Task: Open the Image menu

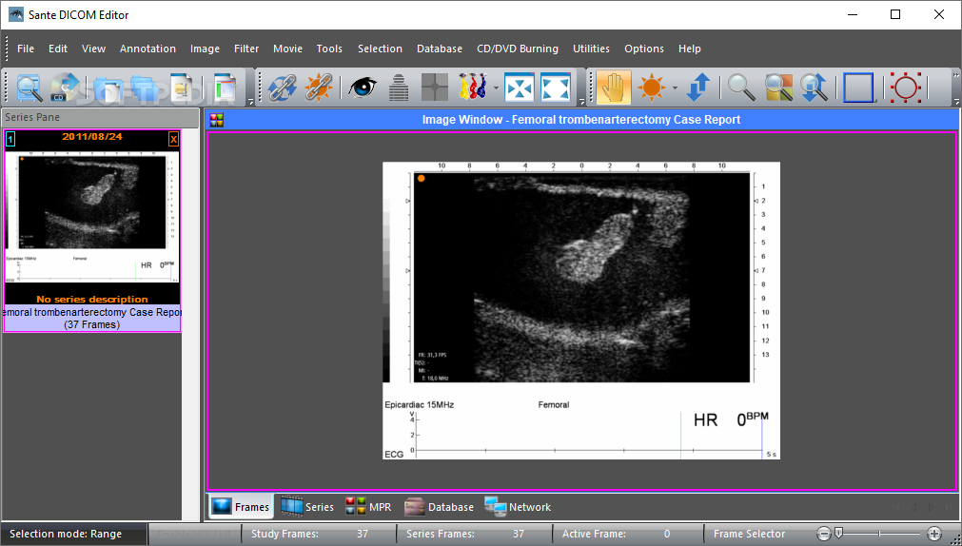Action: tap(205, 49)
